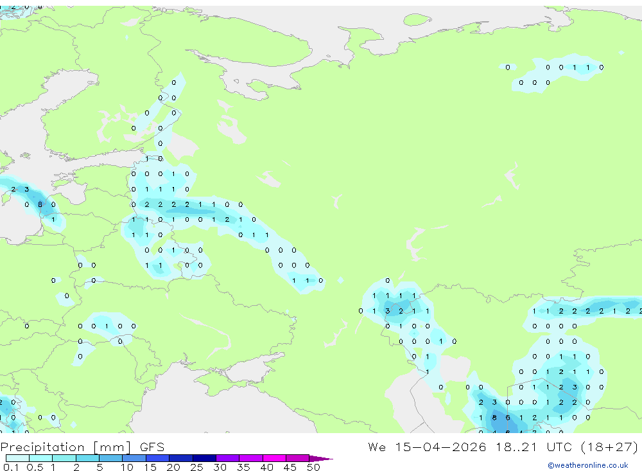This screenshot has height=471, width=642.
Task: Click the '50' legend scale label
Action: (313, 467)
